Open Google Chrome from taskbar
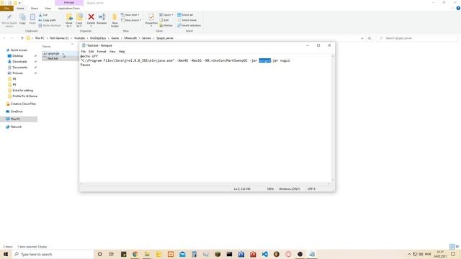The height and width of the screenshot is (259, 461). [x=135, y=254]
